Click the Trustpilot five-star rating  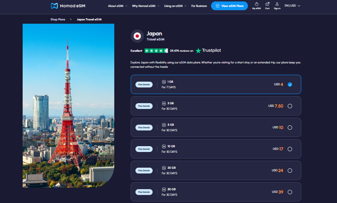156,51
